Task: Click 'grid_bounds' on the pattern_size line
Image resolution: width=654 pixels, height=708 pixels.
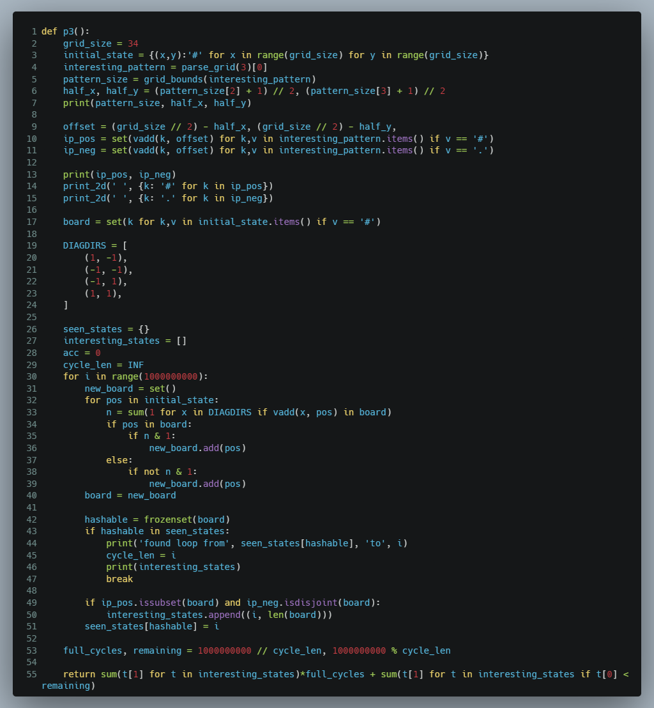Action: click(173, 79)
